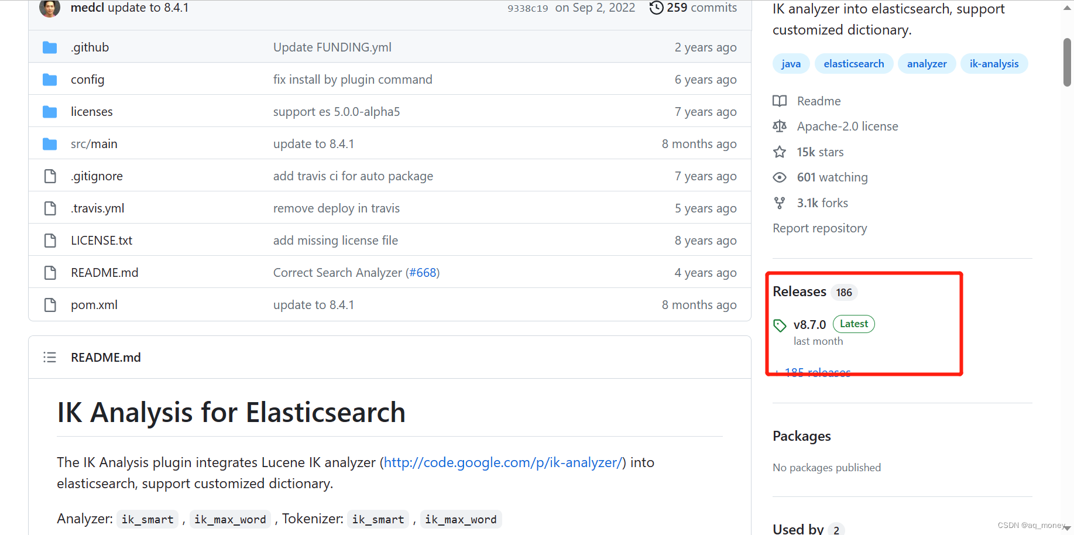This screenshot has width=1074, height=535.
Task: Open 'fix install by plugin command' commit
Action: (x=353, y=80)
